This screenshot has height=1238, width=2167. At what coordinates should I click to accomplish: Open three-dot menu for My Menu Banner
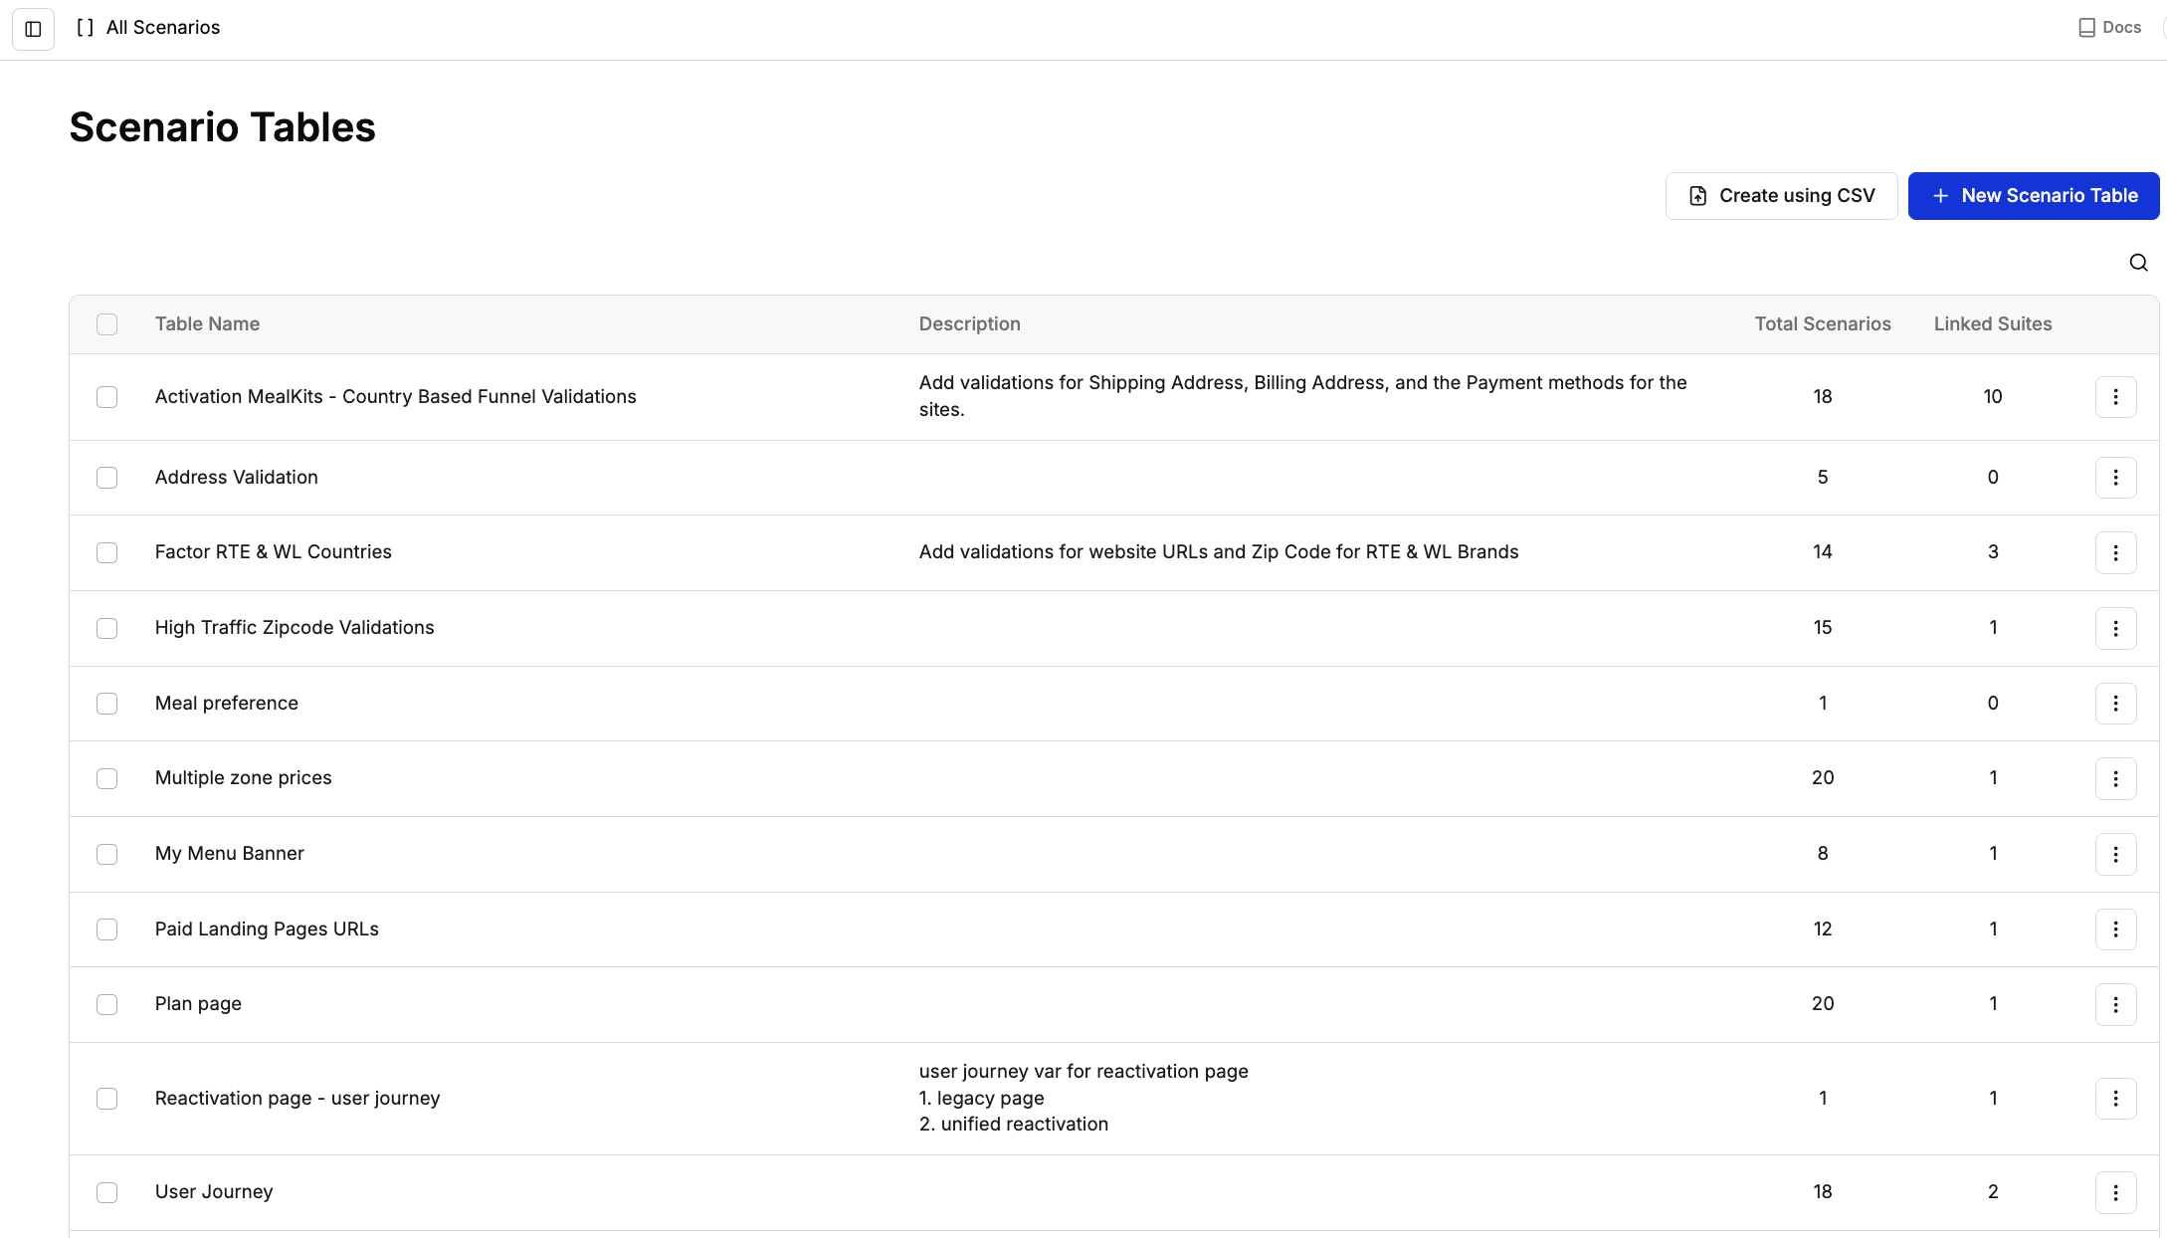(x=2115, y=854)
